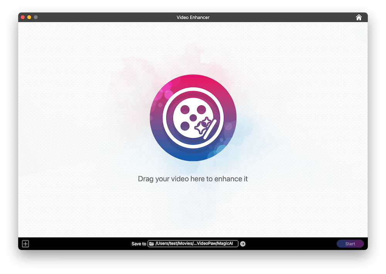Close the Video Enhancer window
This screenshot has width=386, height=274.
pos(23,17)
